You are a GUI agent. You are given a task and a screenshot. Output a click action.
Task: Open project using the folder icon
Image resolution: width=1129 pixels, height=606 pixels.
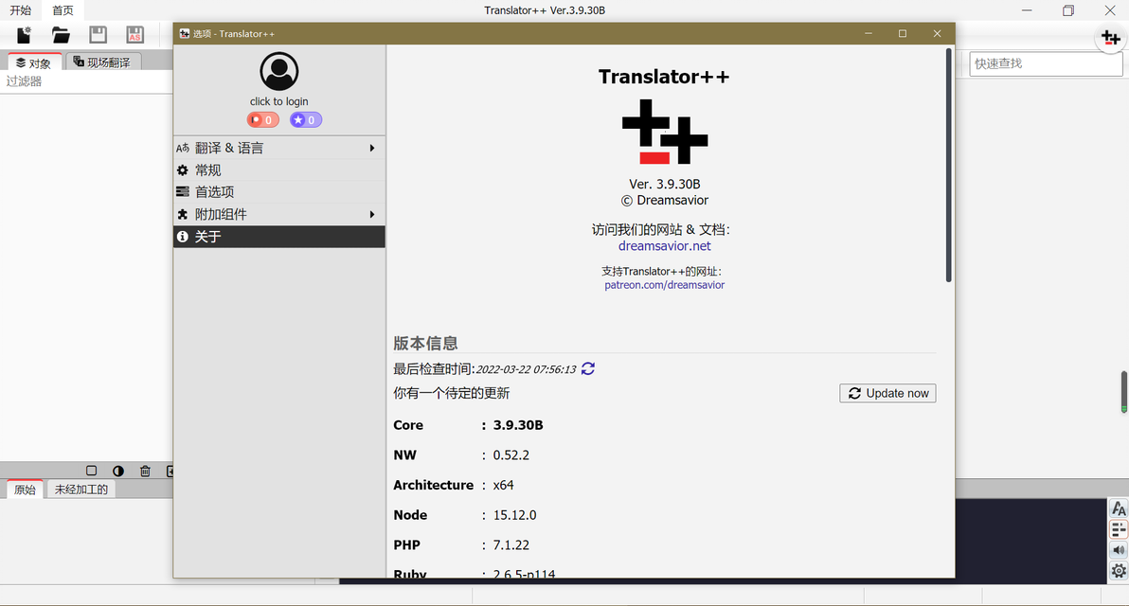point(61,34)
